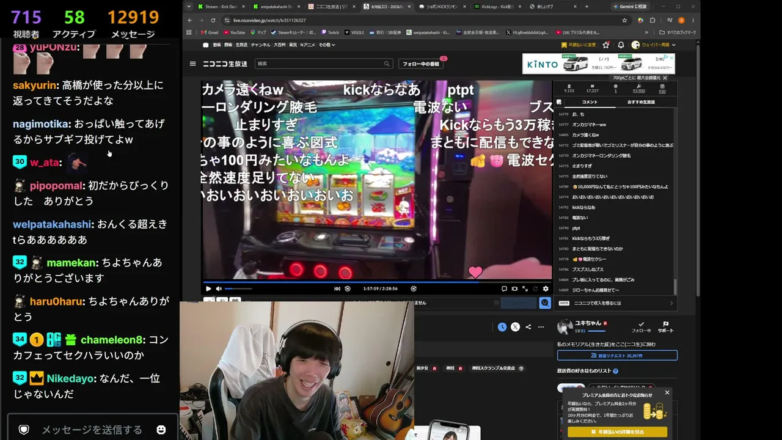Click the timeshift clock icon

pos(502,327)
